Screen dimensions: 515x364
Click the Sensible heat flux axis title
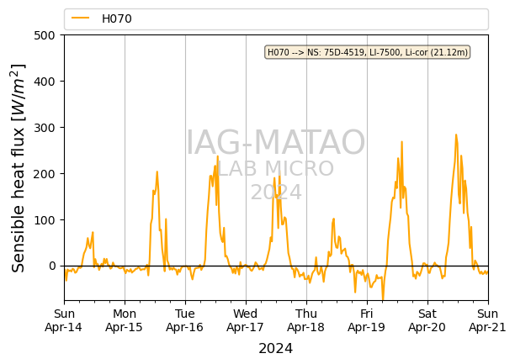point(18,168)
